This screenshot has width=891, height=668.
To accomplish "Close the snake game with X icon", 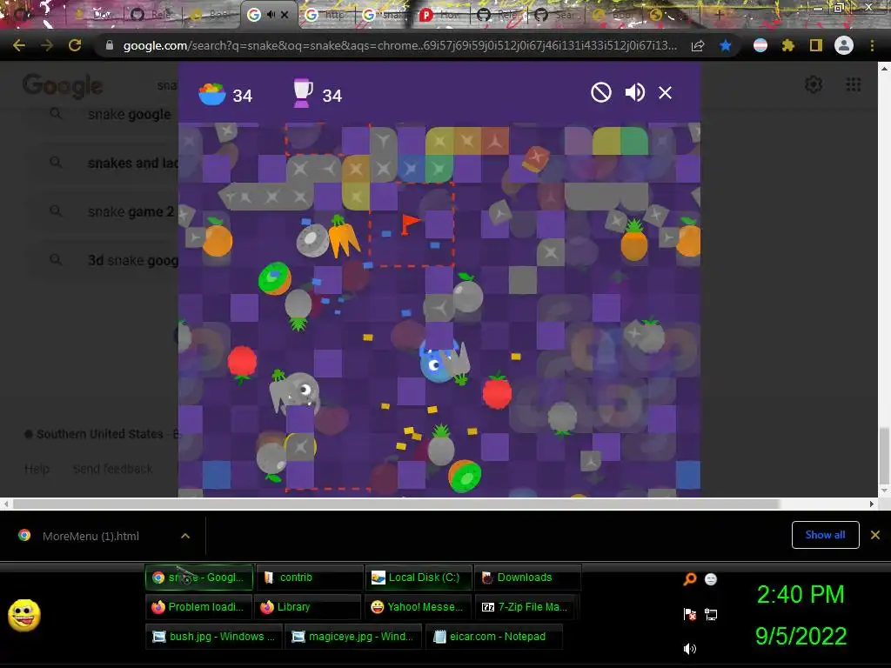I will [665, 92].
